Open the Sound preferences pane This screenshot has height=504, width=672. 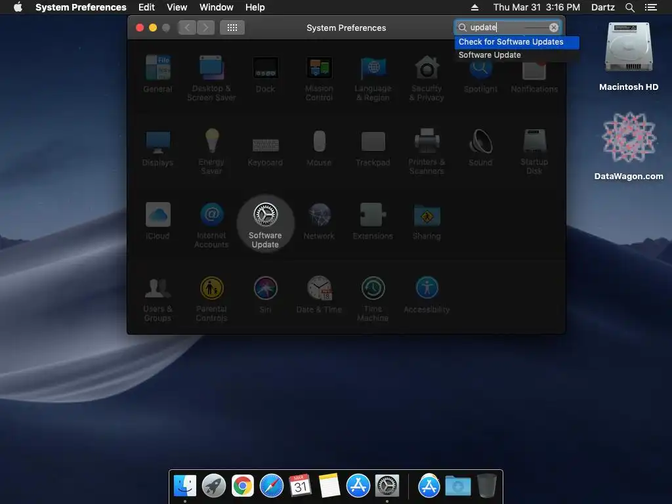(x=480, y=148)
